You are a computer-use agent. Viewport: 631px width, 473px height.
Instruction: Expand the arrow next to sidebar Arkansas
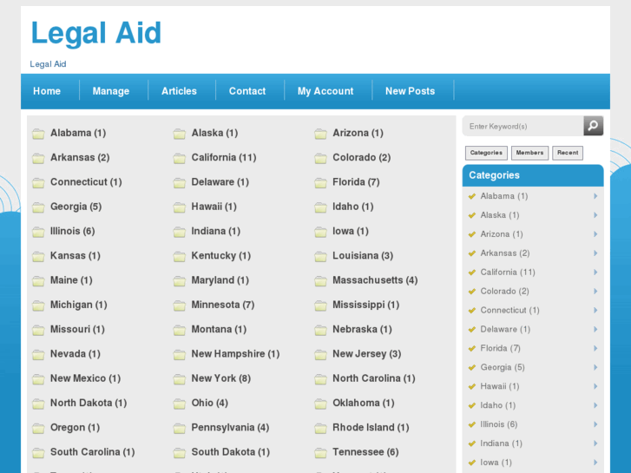point(595,253)
